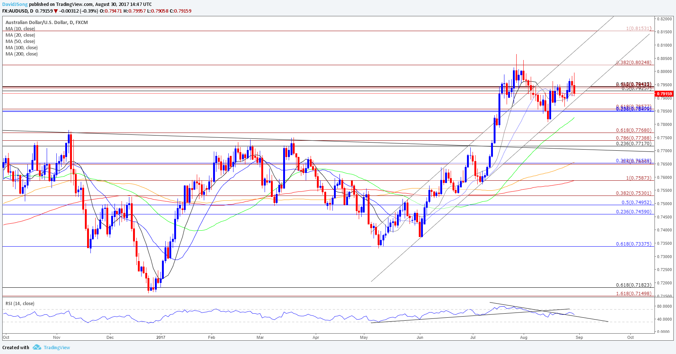Click the 0.382(0.80248) Fibonacci label

coord(634,62)
